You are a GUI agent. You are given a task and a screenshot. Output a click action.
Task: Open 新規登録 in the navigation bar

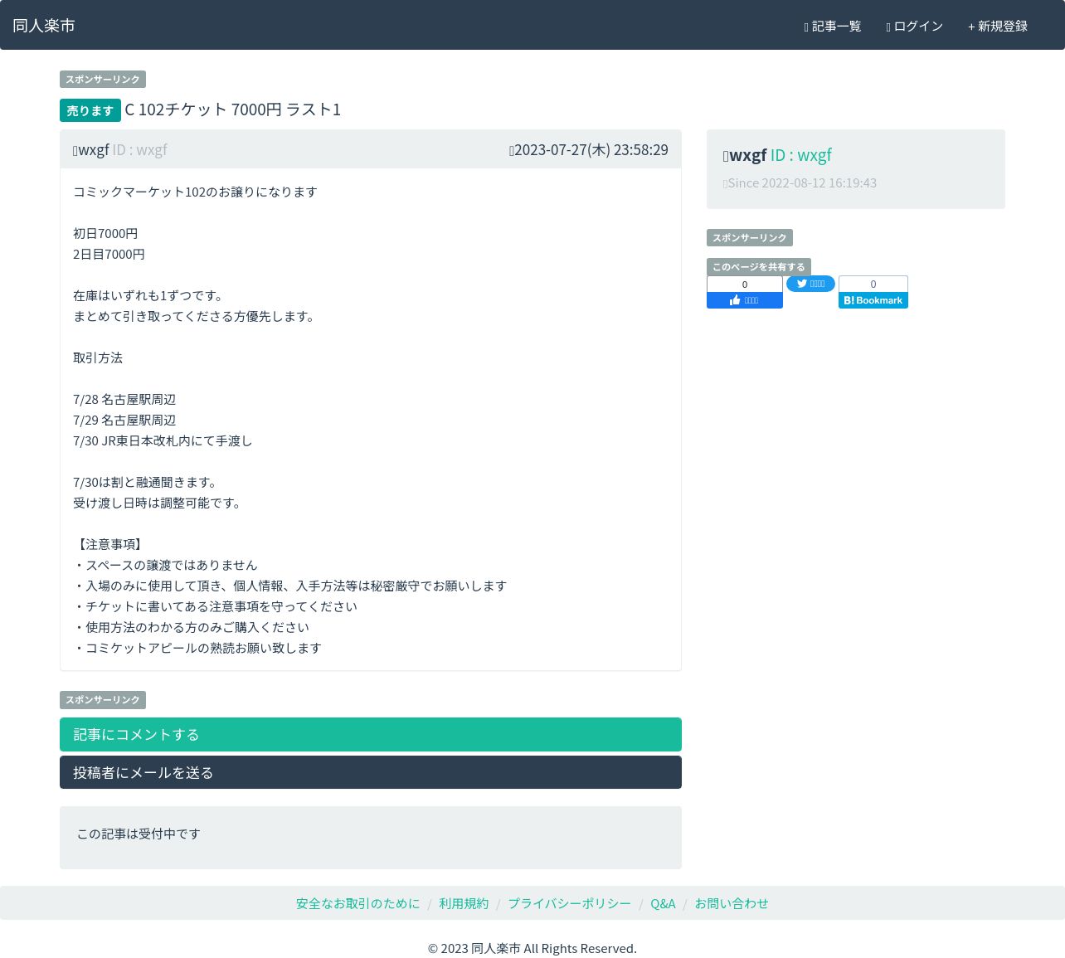coord(998,27)
